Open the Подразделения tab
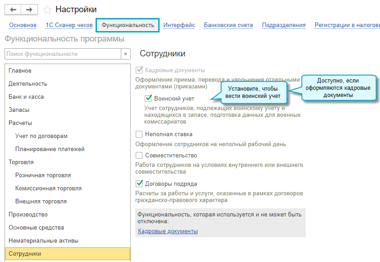The image size is (380, 262). [x=284, y=25]
